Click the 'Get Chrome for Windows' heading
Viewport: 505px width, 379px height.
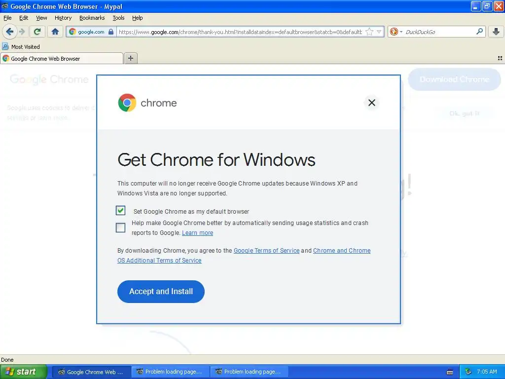click(216, 159)
